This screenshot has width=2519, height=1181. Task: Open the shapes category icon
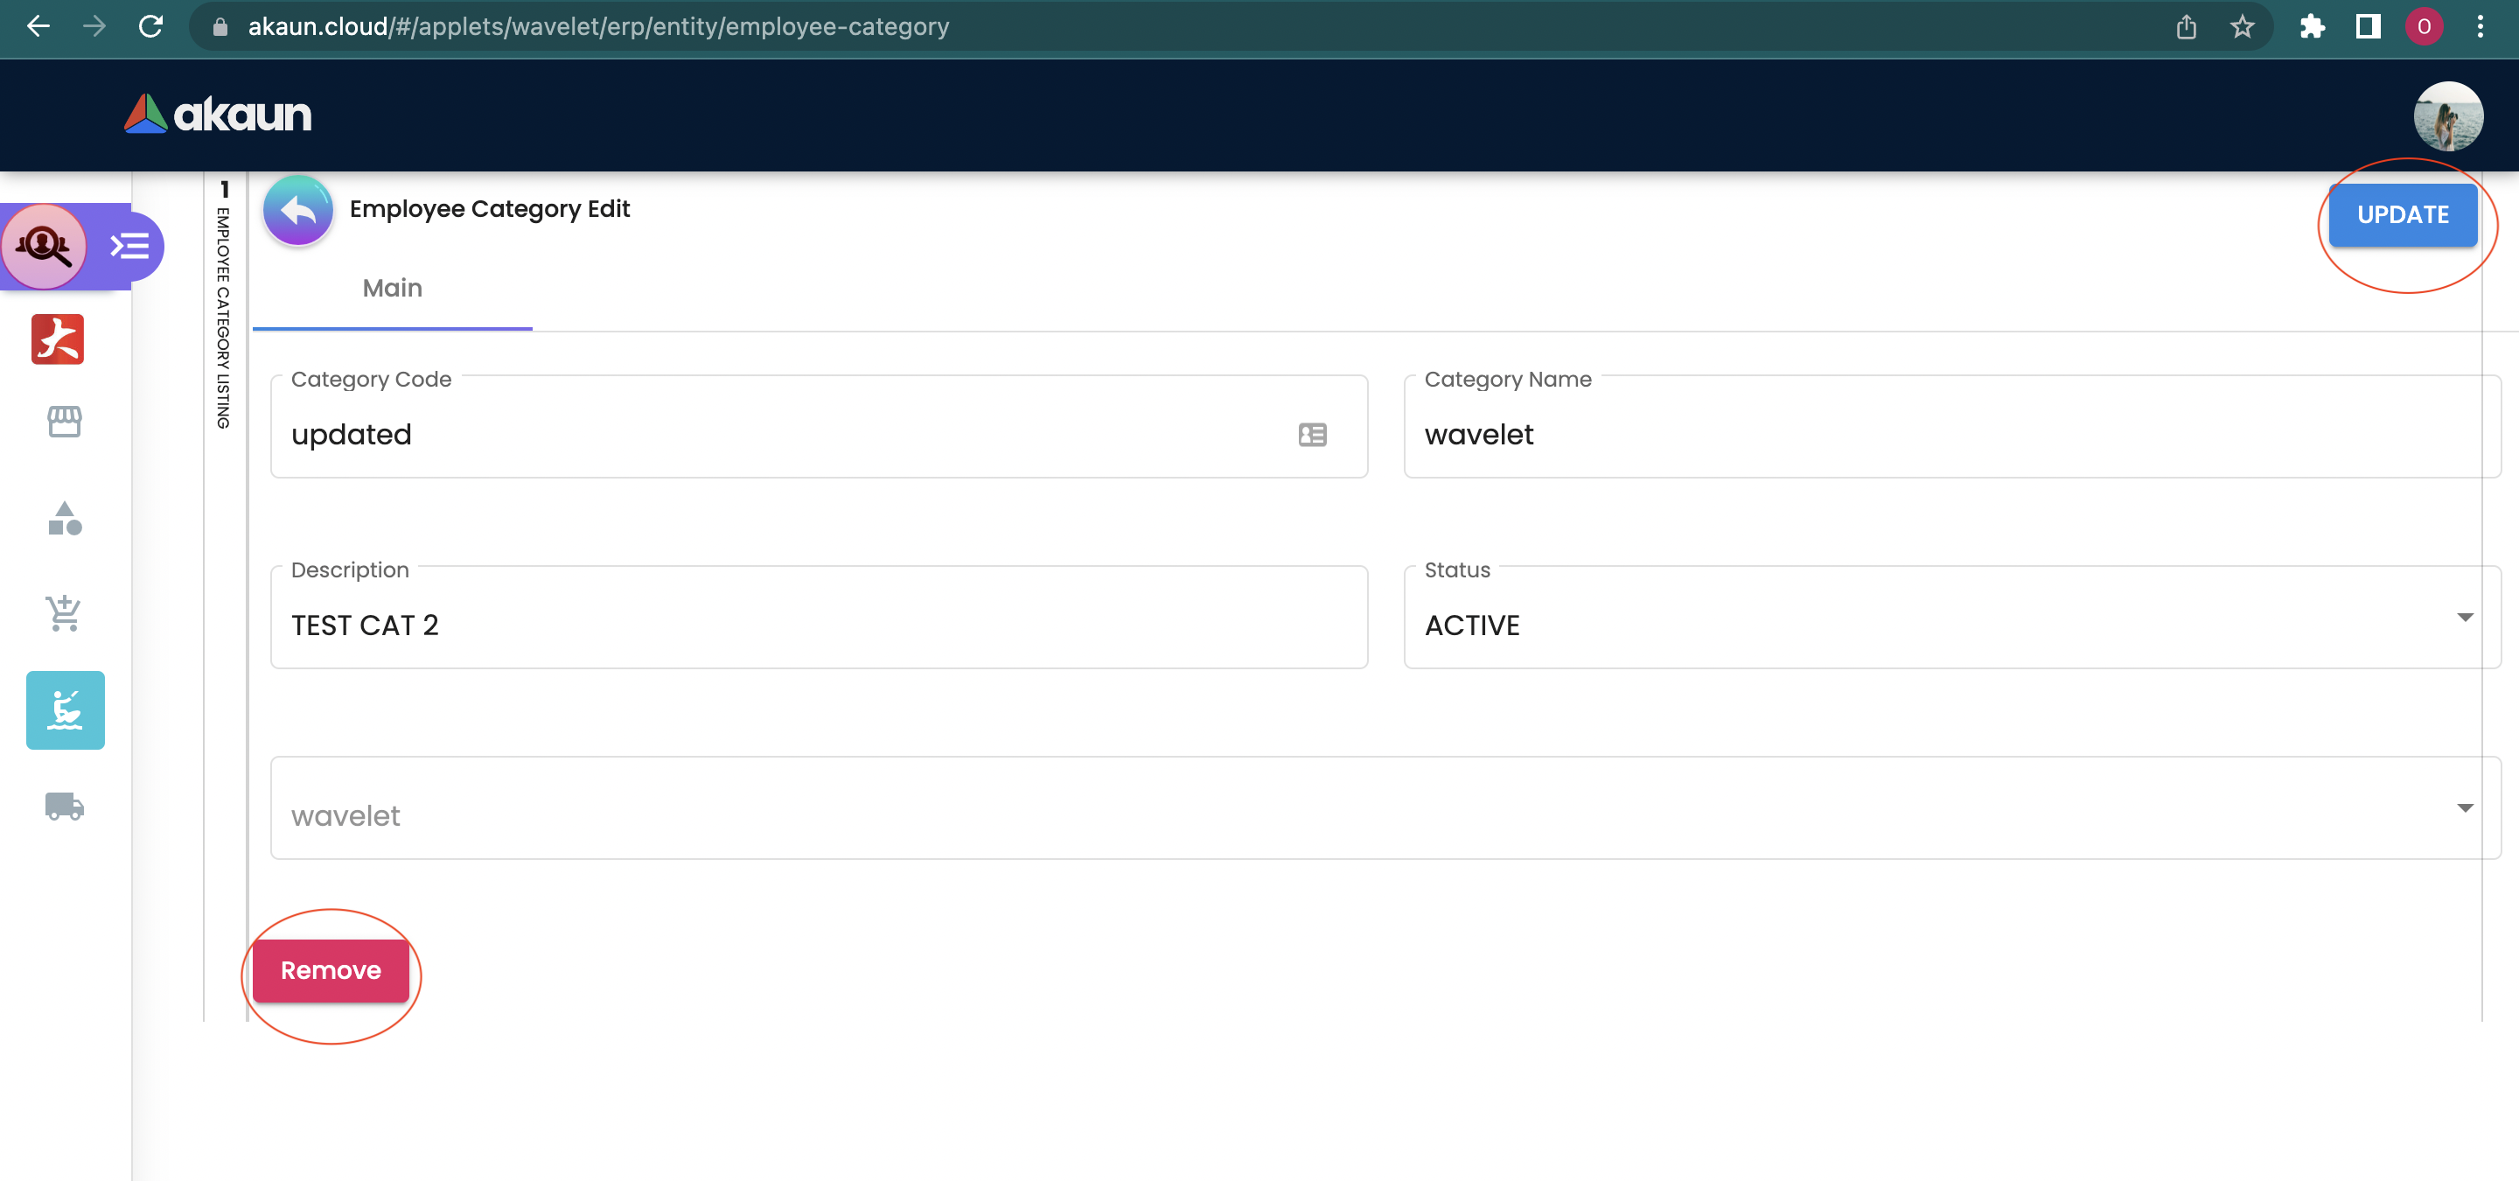65,518
